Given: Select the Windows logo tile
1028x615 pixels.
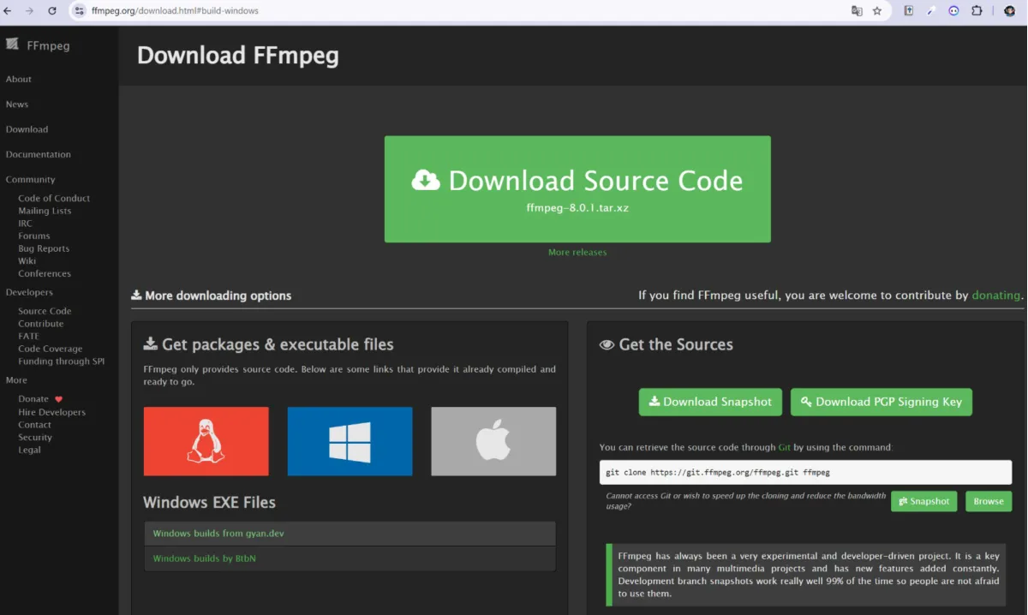Looking at the screenshot, I should coord(350,441).
